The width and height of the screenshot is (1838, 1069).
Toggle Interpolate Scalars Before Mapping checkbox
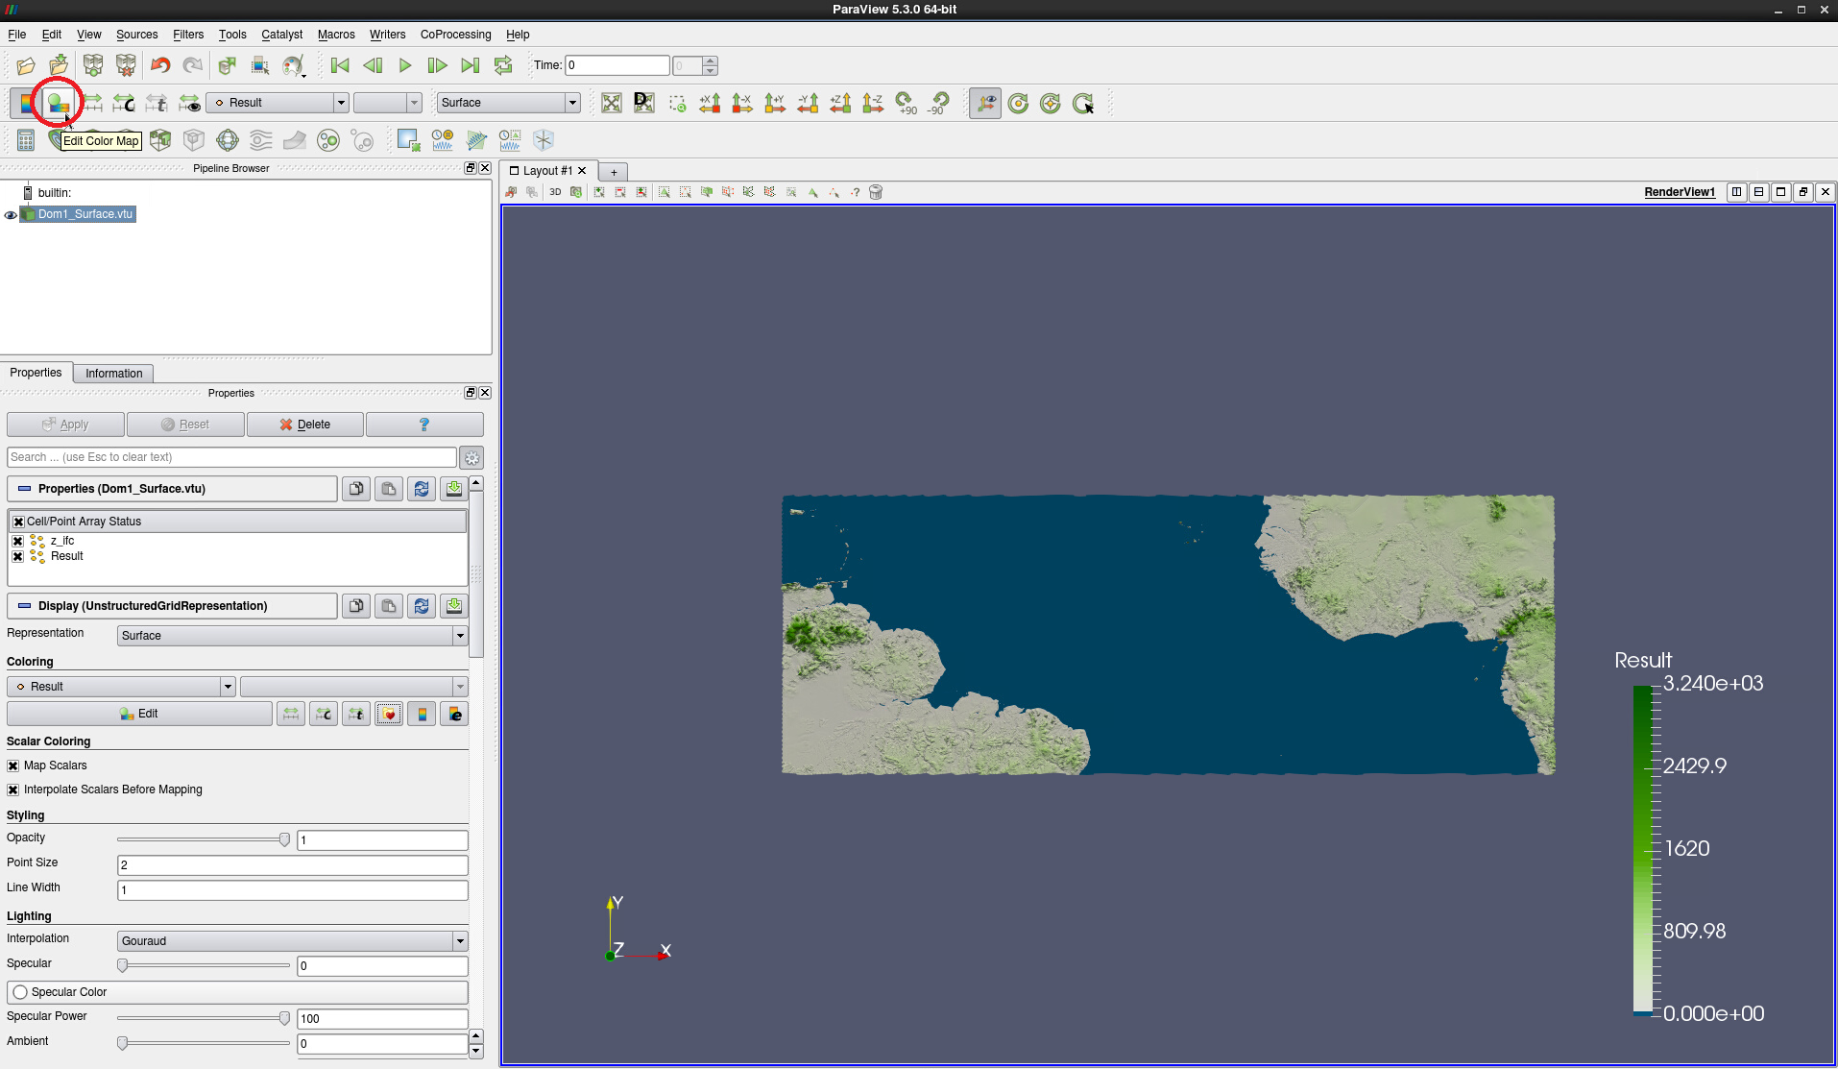coord(12,790)
